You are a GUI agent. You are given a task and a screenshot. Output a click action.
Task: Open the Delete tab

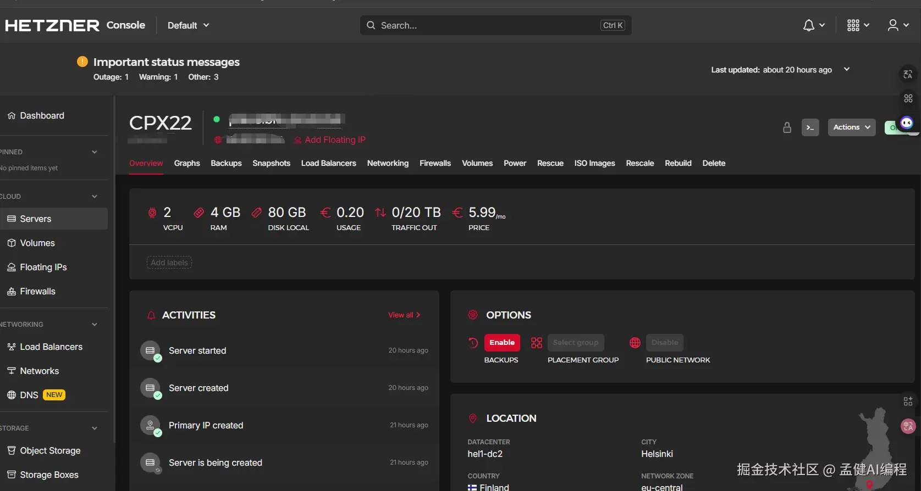714,163
